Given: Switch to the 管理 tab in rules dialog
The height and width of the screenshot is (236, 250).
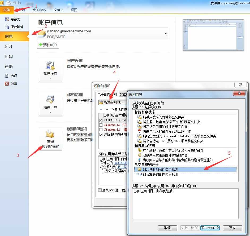Looking at the screenshot, I should pos(123,95).
